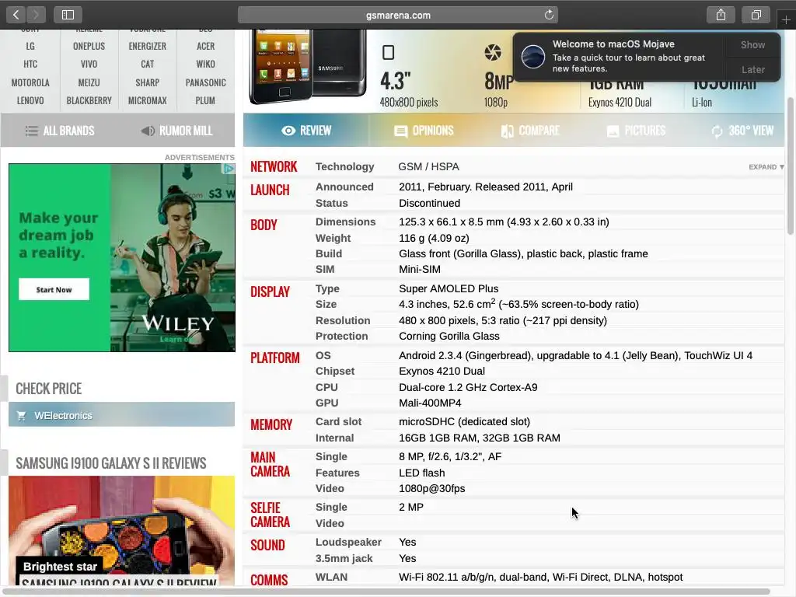Click the Pictures image icon
This screenshot has height=597, width=796.
(613, 131)
